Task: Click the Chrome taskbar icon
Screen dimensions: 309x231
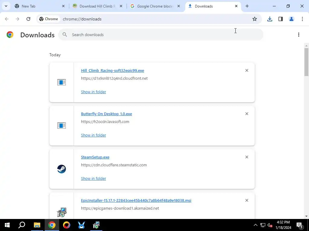Action: pos(52,225)
